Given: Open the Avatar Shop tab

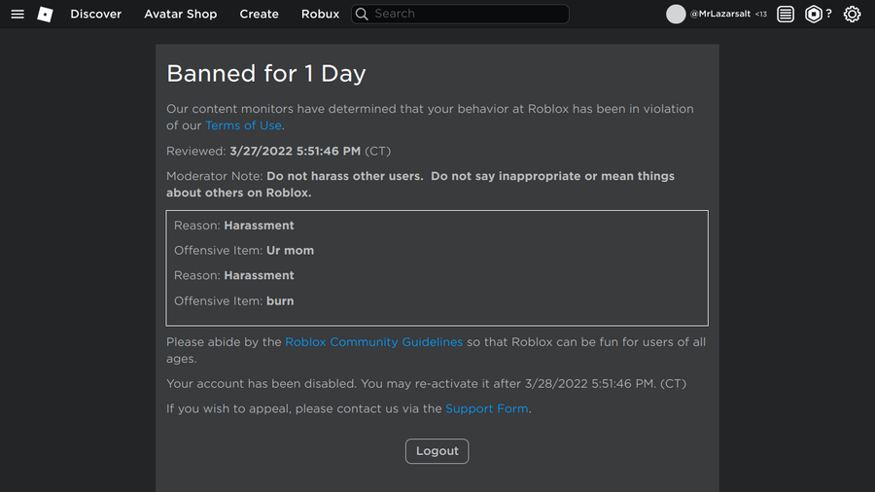Looking at the screenshot, I should [181, 15].
